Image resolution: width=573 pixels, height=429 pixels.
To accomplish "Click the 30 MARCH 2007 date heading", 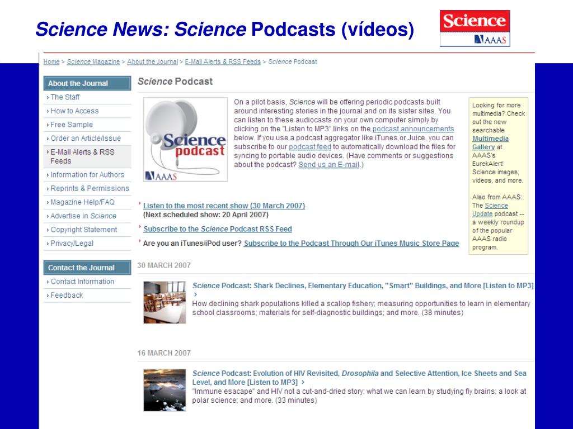I will pyautogui.click(x=164, y=265).
